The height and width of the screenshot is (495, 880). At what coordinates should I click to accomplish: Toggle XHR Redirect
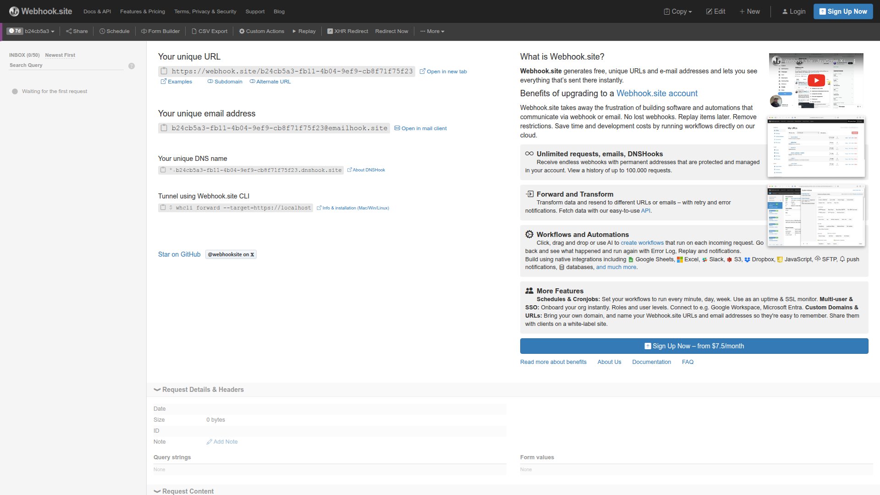[347, 31]
